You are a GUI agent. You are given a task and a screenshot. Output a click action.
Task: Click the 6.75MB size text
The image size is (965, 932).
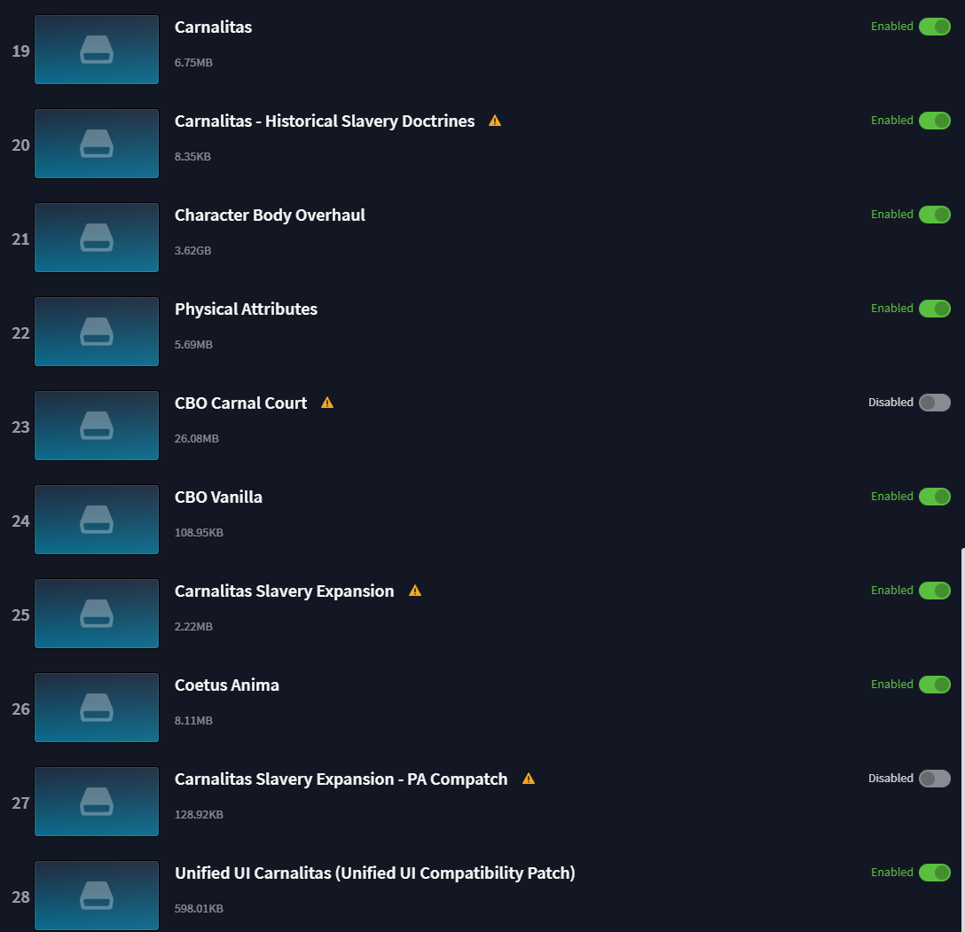pos(193,63)
